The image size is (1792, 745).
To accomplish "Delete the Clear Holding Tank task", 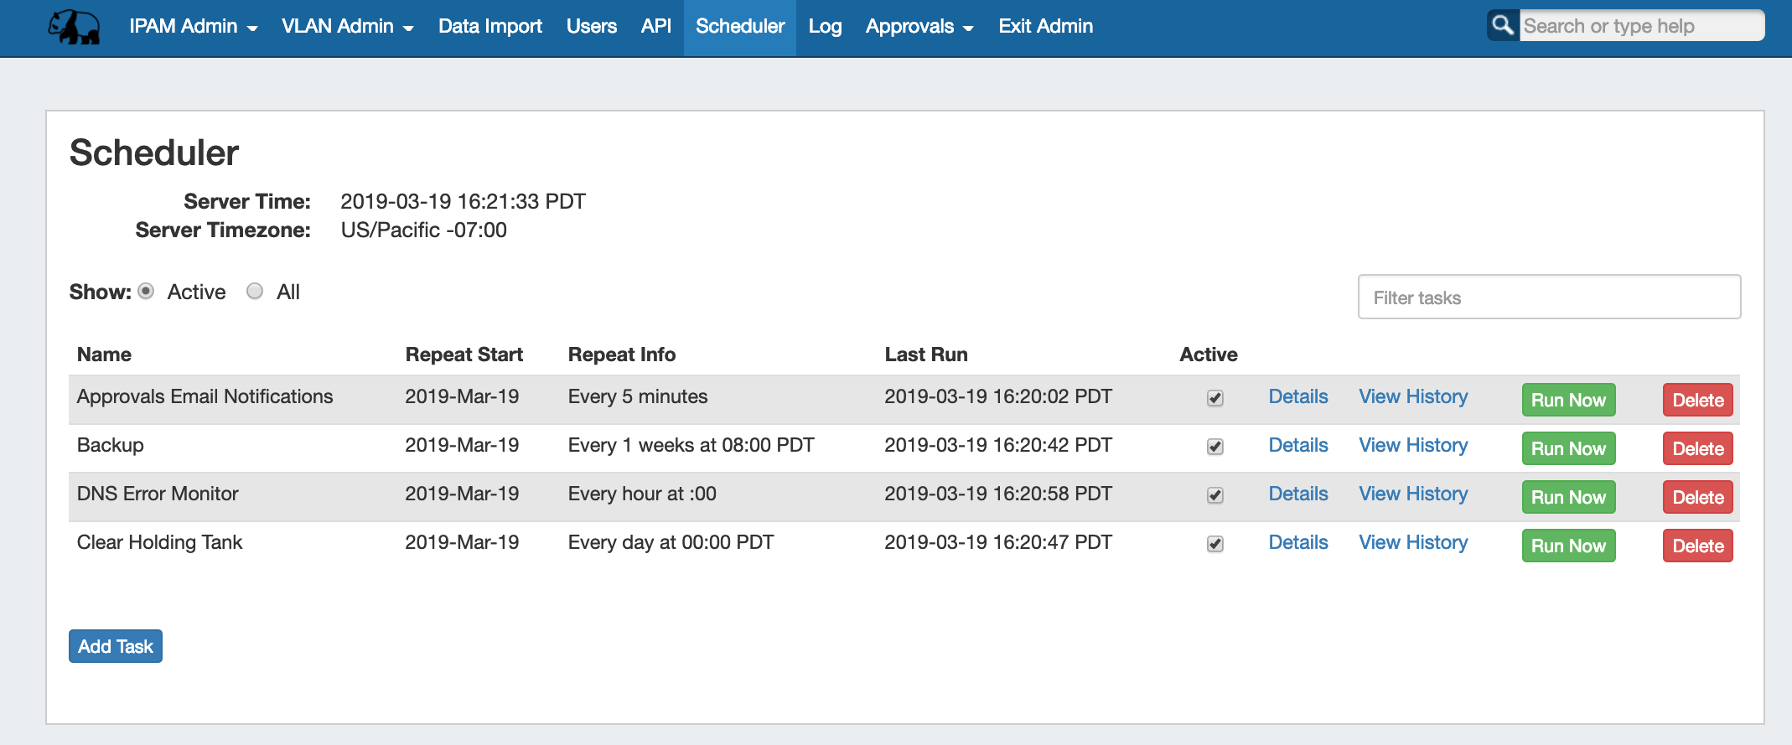I will point(1697,546).
